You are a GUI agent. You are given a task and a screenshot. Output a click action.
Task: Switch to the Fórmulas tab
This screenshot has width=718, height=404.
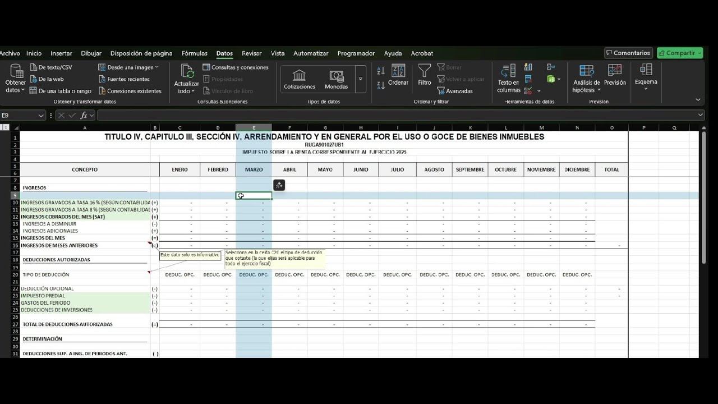tap(195, 53)
